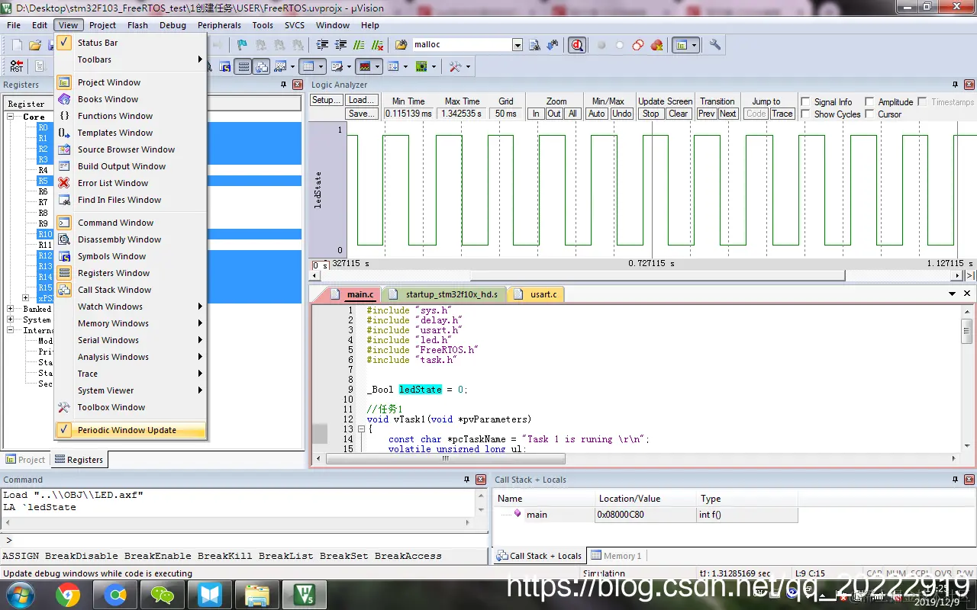Collapse the Core register tree node
Screen dimensions: 977x610
[11, 117]
